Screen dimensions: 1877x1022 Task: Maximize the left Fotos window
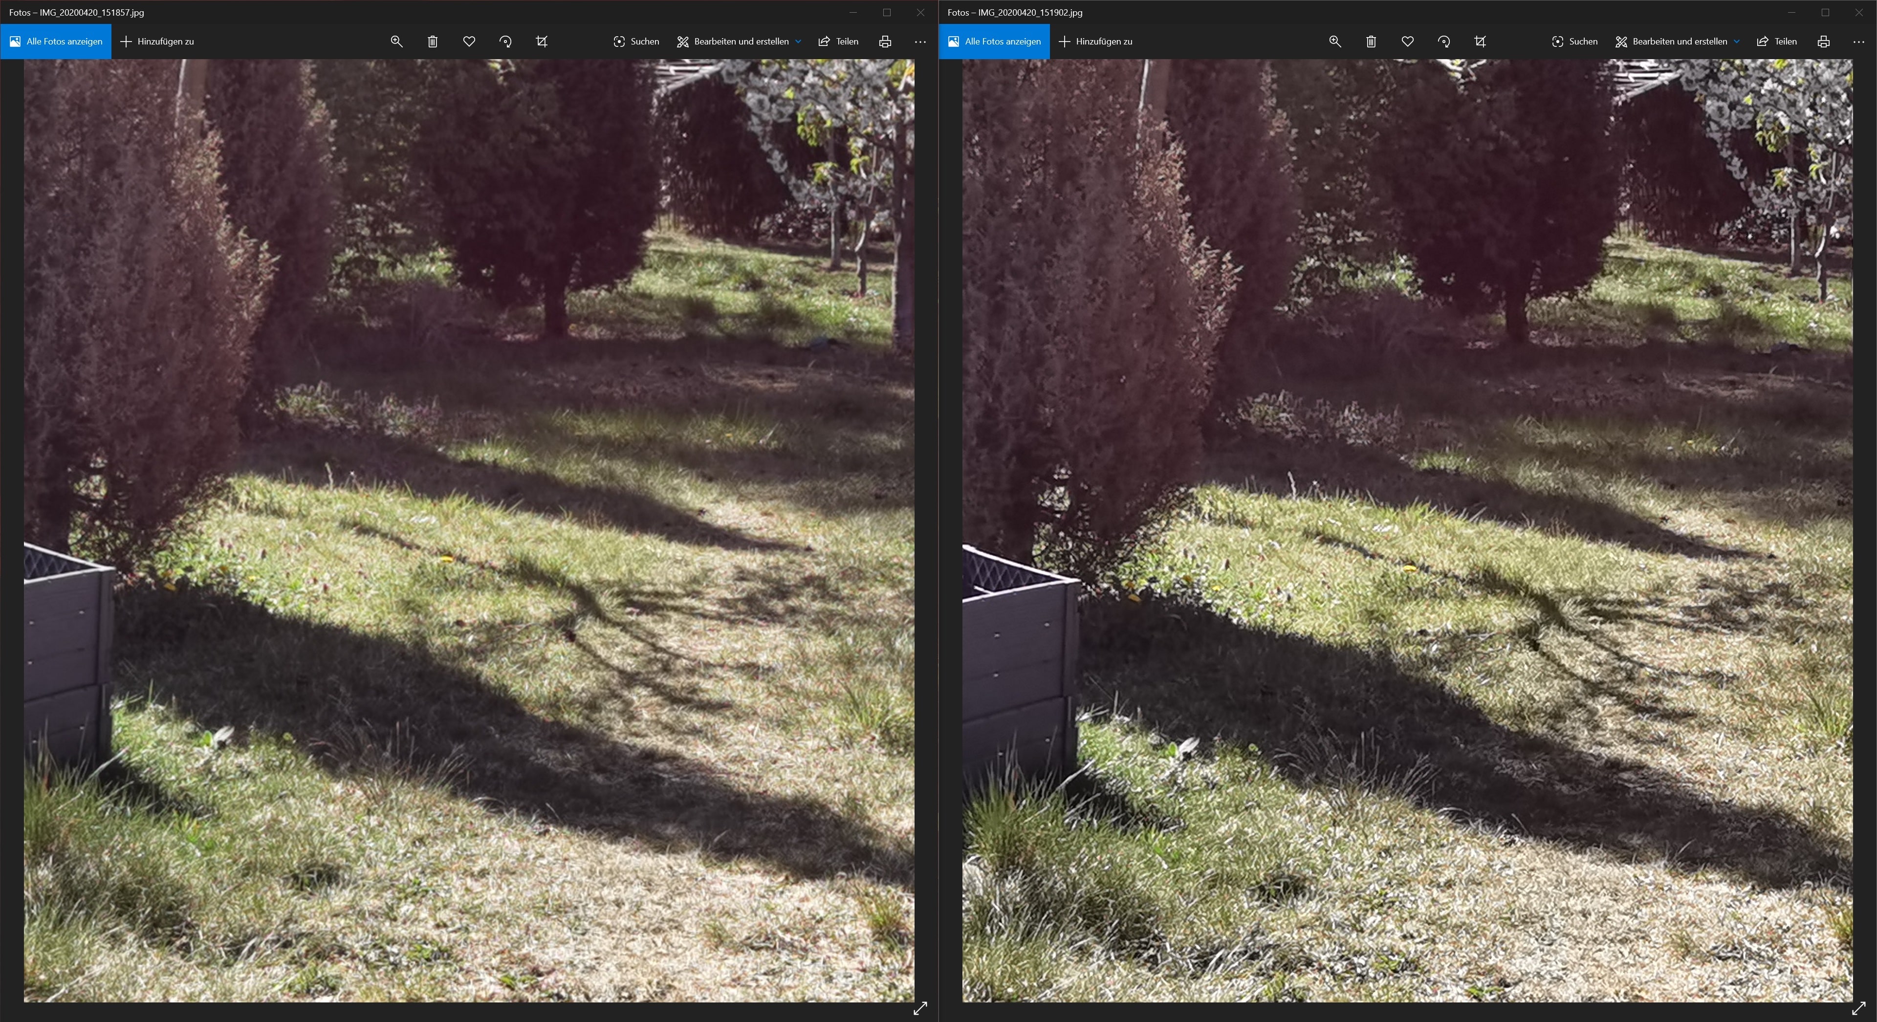tap(887, 12)
